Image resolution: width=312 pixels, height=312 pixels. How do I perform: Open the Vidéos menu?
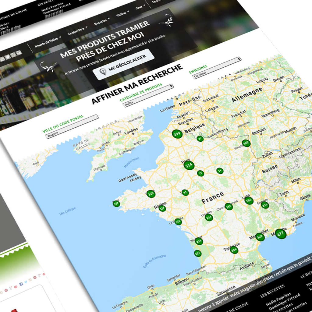tap(122, 13)
